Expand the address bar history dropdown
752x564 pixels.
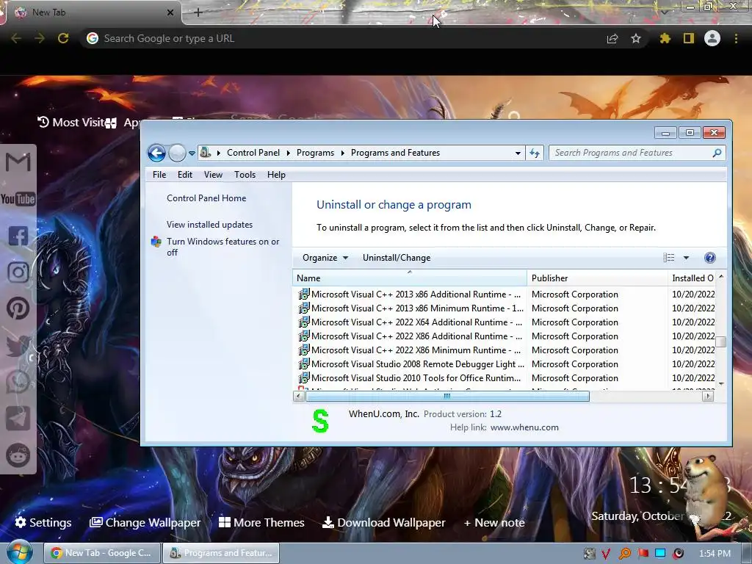(518, 153)
